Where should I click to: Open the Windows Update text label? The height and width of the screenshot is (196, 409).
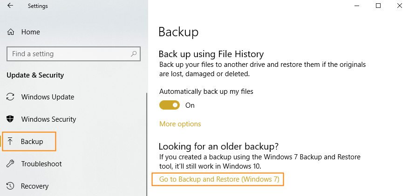(48, 97)
